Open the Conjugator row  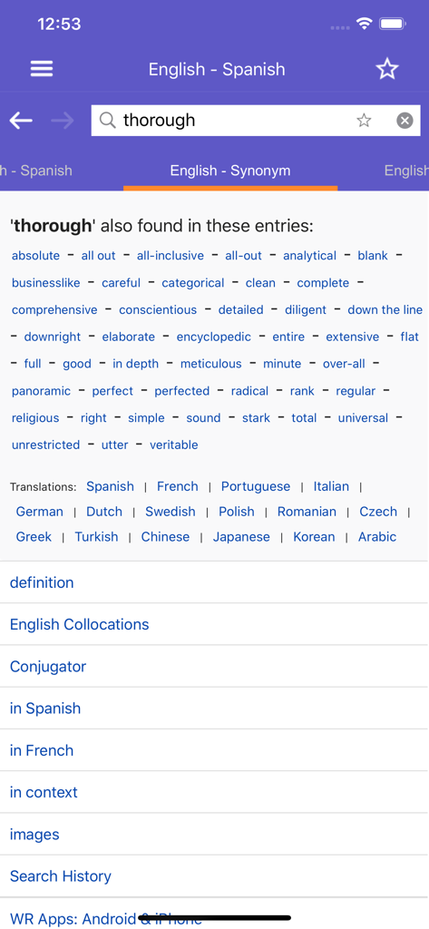[x=214, y=667]
